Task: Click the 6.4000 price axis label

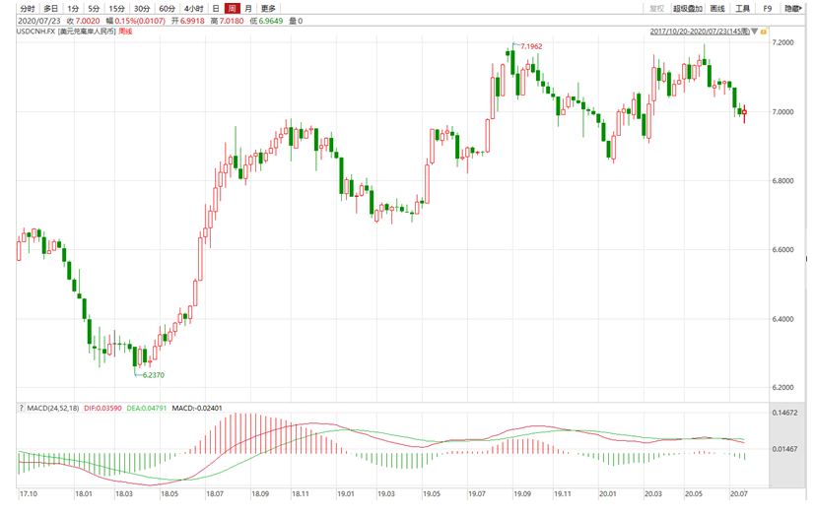Action: tap(782, 319)
